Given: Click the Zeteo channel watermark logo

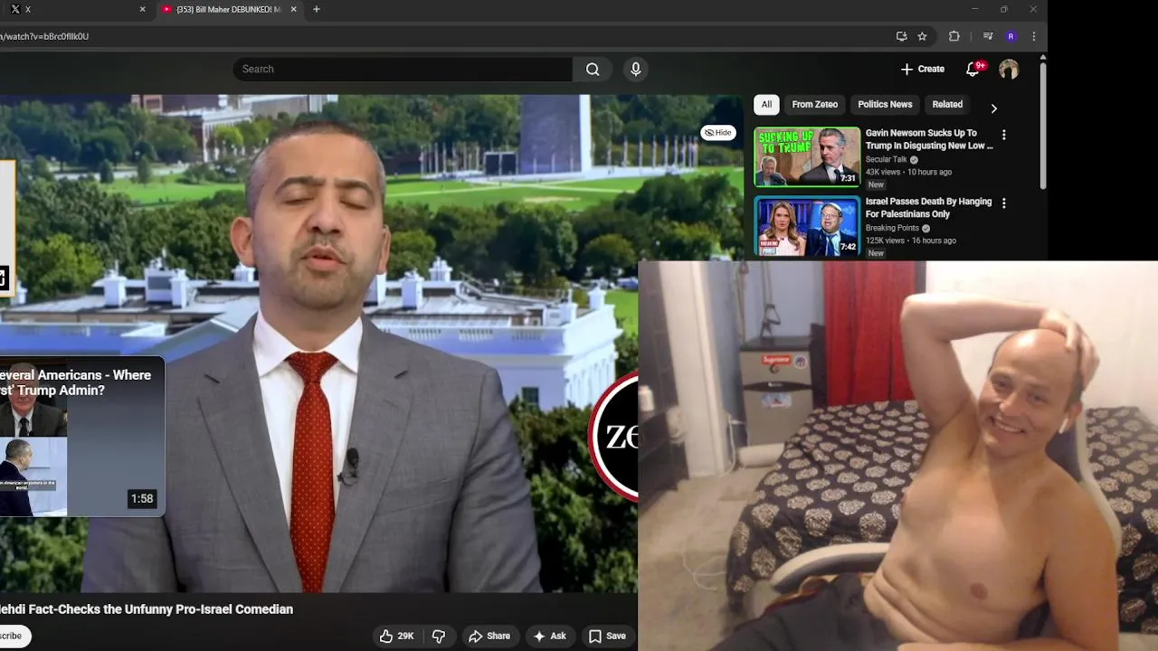Looking at the screenshot, I should pos(615,437).
